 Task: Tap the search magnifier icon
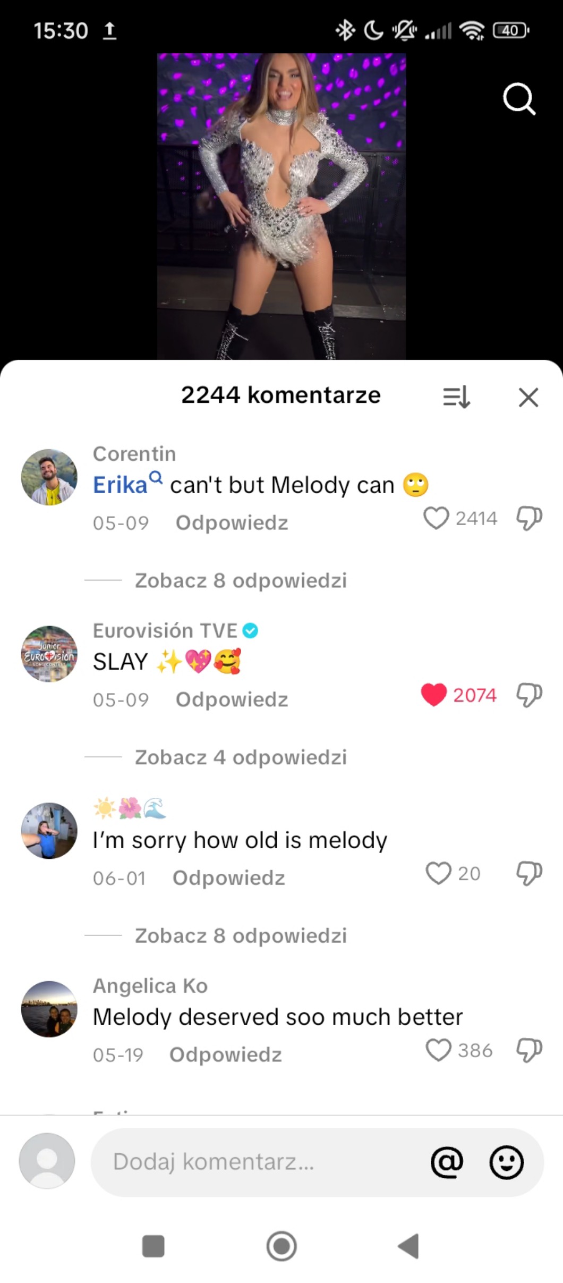[518, 99]
